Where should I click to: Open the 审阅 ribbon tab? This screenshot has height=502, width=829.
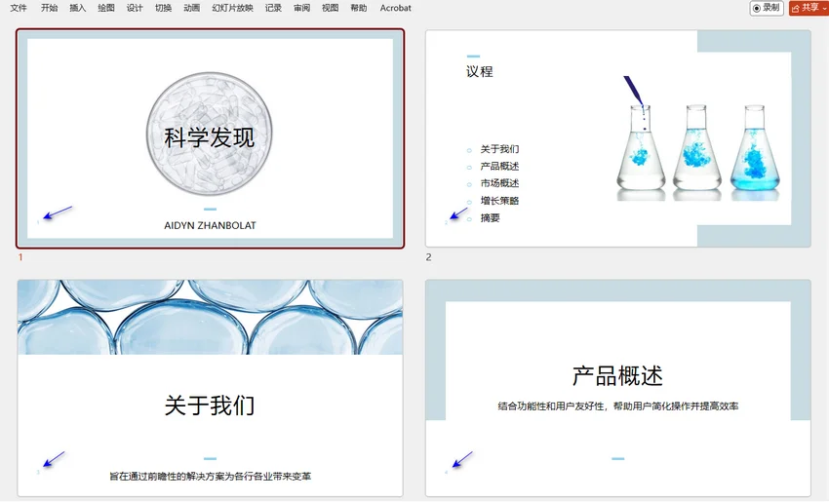(x=302, y=8)
